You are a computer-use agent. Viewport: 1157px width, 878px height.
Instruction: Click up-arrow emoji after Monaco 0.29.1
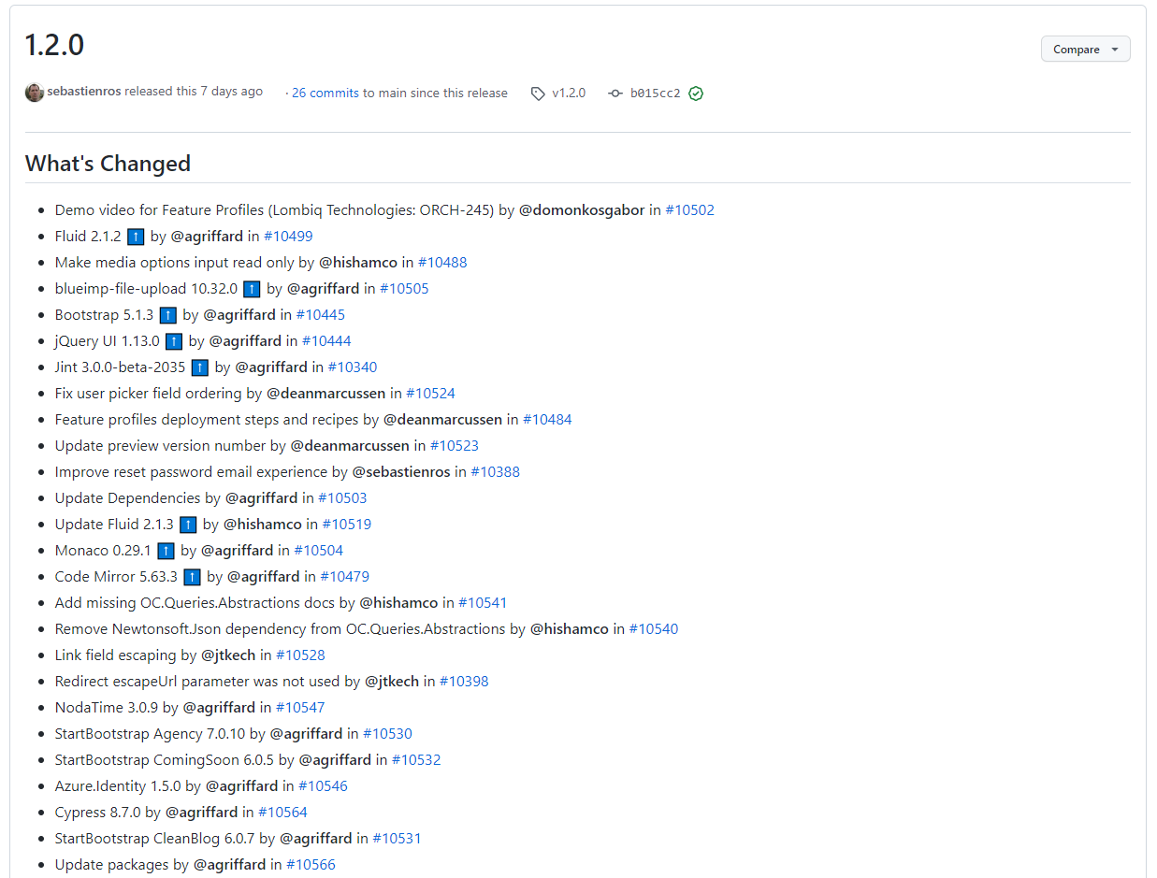pos(166,551)
